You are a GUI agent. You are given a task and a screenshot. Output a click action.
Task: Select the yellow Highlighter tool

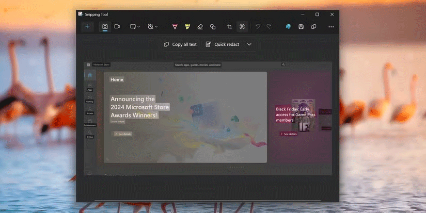187,27
